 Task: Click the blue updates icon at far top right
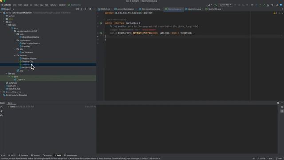[281, 5]
